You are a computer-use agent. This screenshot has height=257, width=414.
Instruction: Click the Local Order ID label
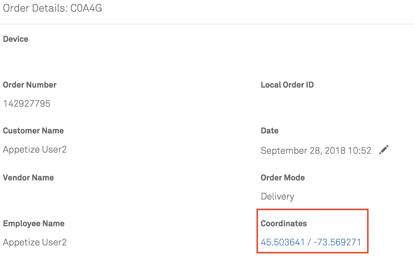click(x=287, y=85)
